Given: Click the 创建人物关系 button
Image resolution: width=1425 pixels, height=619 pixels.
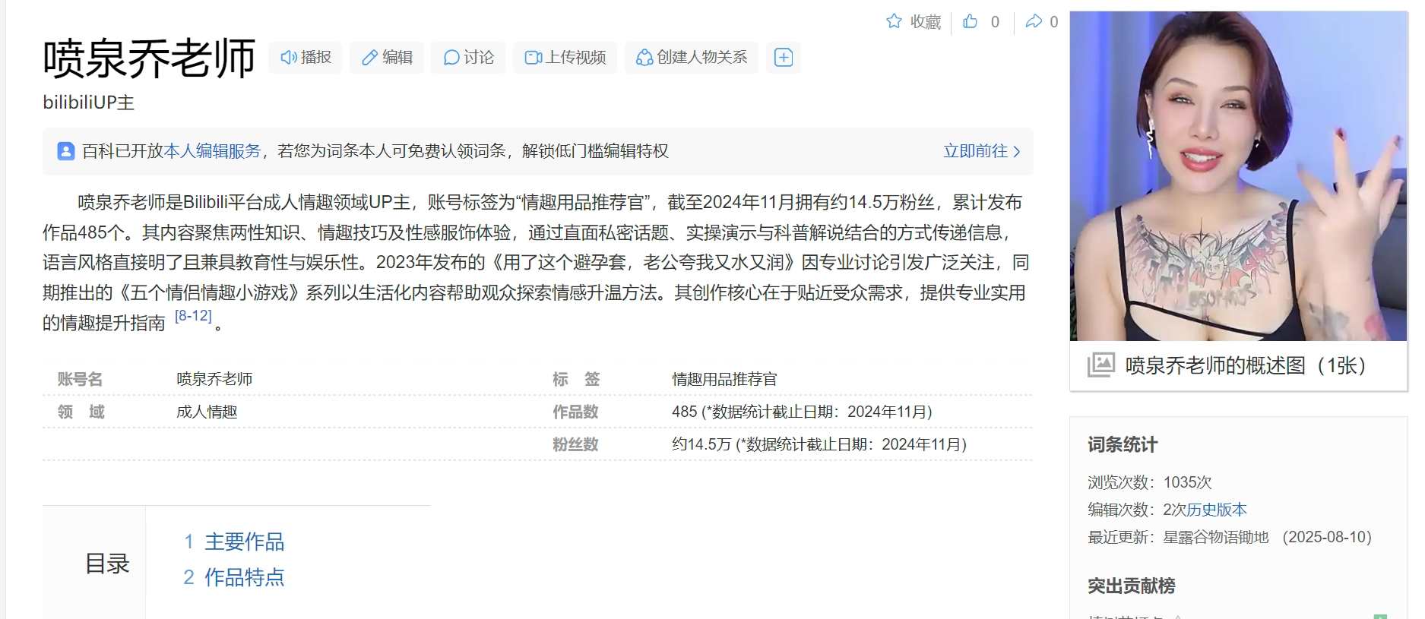Looking at the screenshot, I should coord(691,58).
